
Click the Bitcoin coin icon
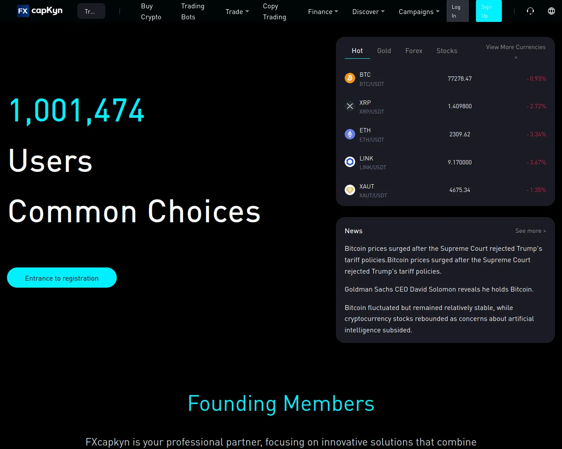[x=350, y=78]
